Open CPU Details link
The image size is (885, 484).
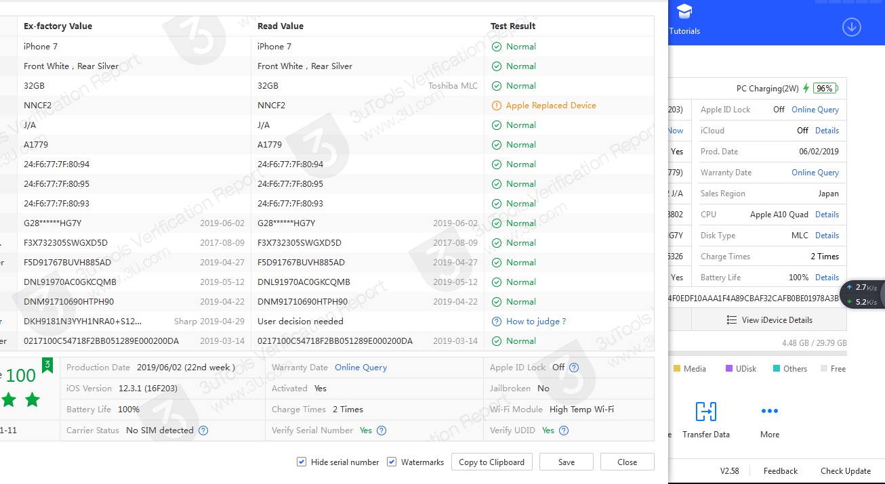tap(827, 215)
